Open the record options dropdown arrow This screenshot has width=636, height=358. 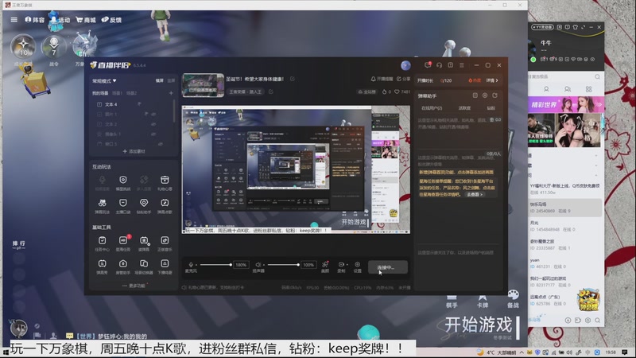347,265
